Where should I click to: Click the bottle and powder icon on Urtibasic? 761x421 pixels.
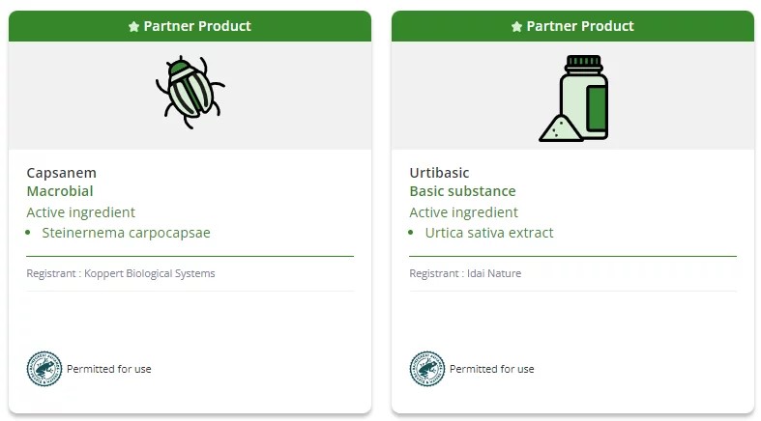pos(573,98)
